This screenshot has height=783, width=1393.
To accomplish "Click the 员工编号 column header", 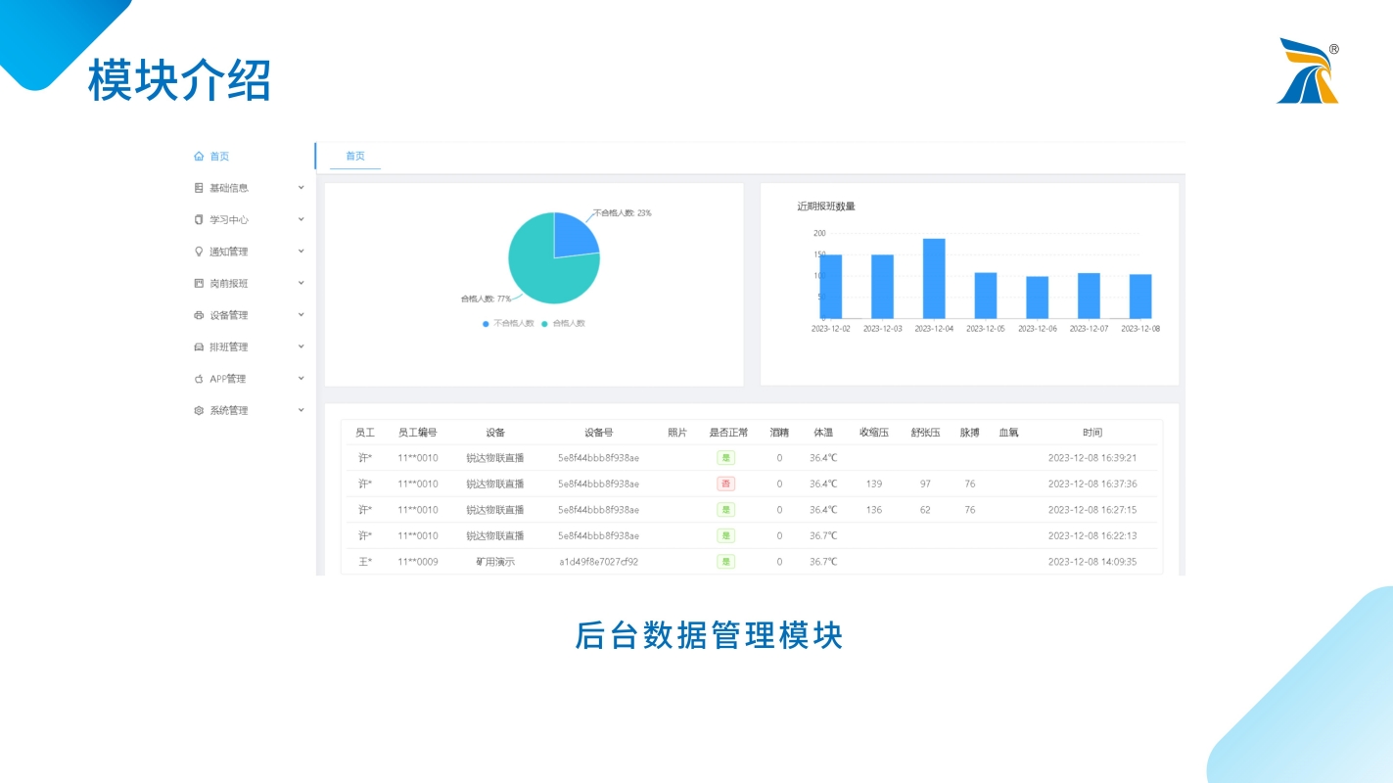I will 417,433.
